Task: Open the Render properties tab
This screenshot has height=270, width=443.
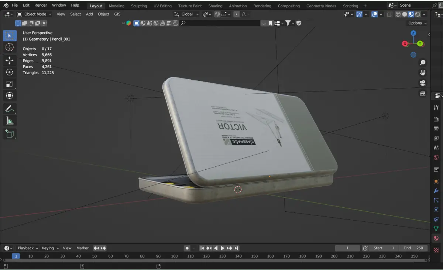Action: pos(436,119)
